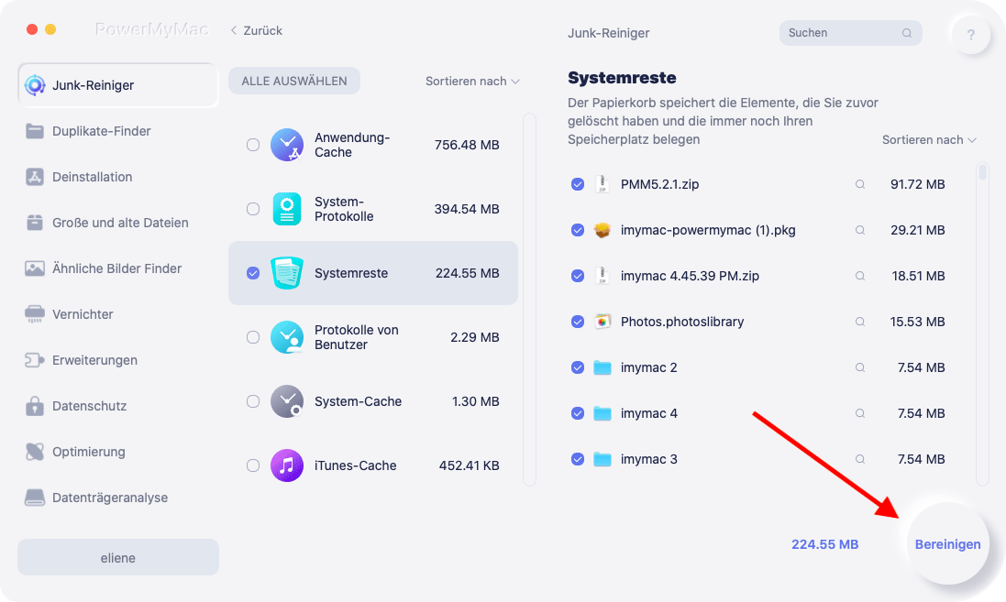Reveal imymac-powermymac (1).pkg with its magnifier
Image resolution: width=1006 pixels, height=602 pixels.
(x=859, y=230)
